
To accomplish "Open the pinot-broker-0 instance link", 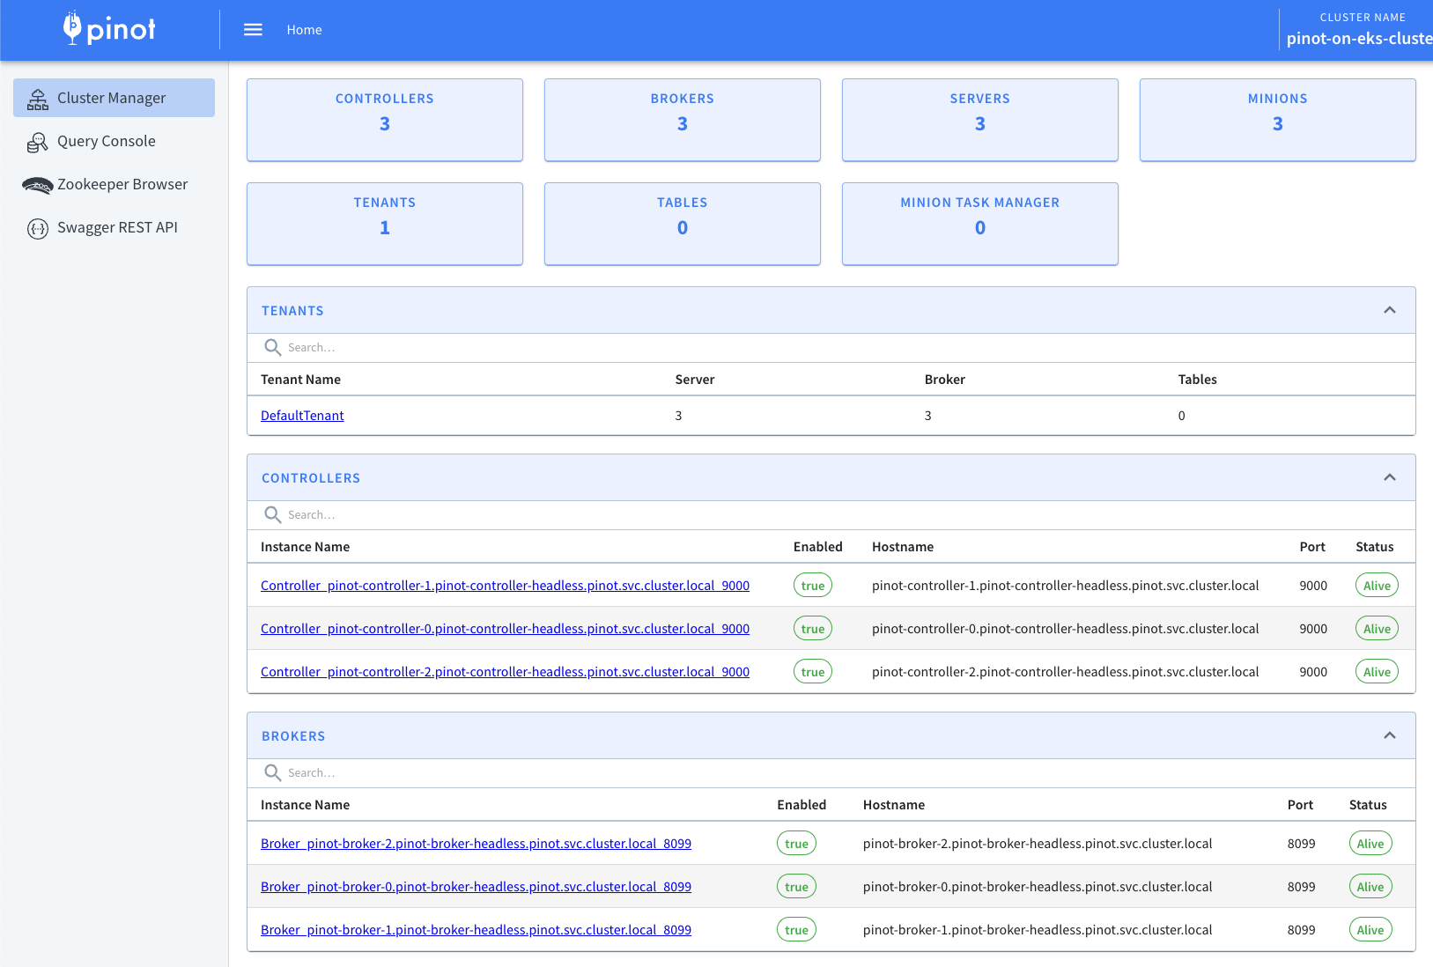I will click(476, 887).
